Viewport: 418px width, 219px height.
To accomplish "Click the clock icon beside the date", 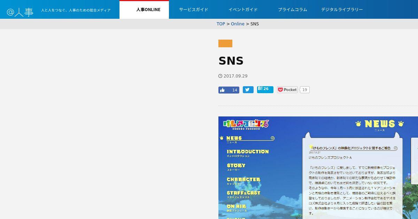I will click(220, 76).
